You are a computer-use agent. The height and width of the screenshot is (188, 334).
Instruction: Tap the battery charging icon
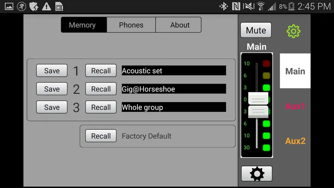291,7
